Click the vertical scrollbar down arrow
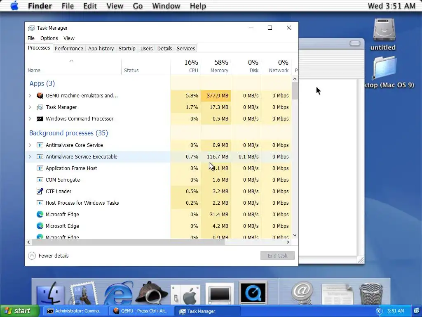Image resolution: width=422 pixels, height=317 pixels. coord(295,235)
